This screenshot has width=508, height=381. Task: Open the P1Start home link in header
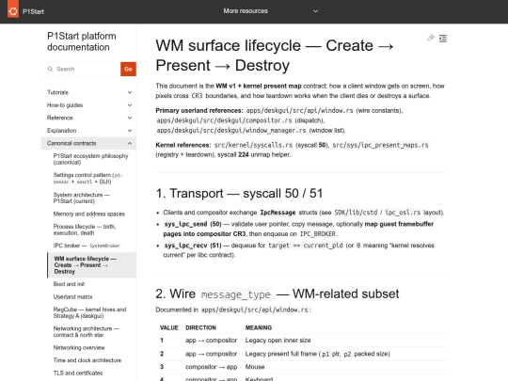[33, 11]
